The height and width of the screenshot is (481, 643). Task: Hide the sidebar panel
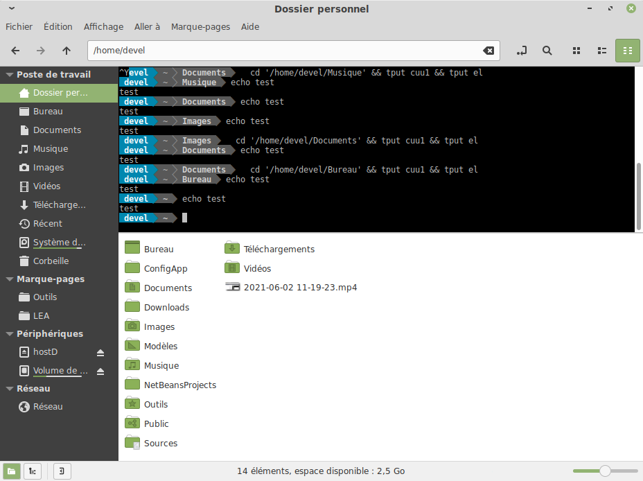pyautogui.click(x=62, y=471)
